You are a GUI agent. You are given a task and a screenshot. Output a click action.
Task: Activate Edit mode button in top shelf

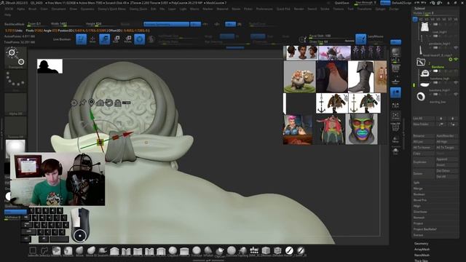(81, 39)
